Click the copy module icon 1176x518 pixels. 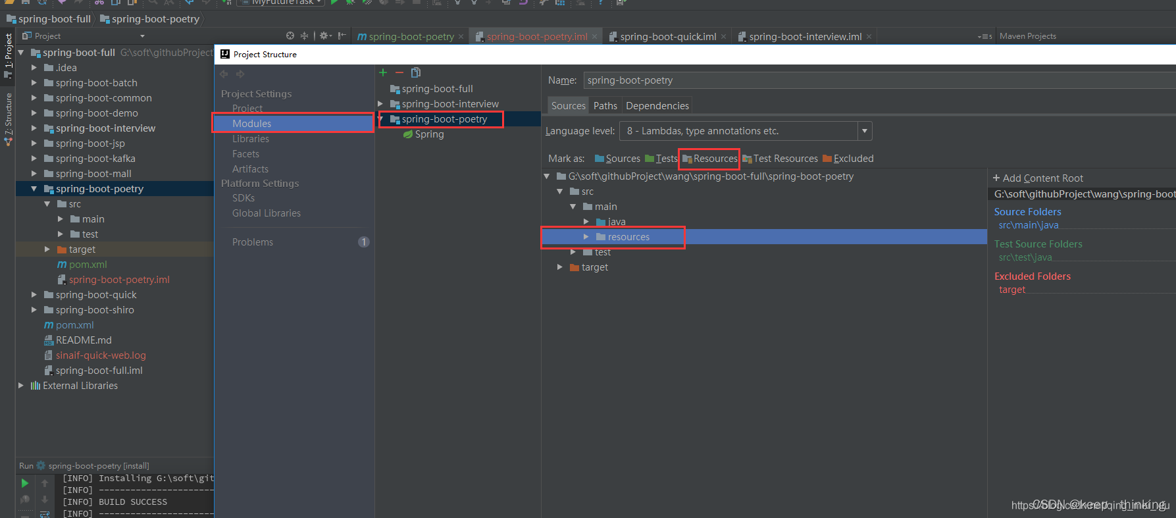[x=415, y=72]
